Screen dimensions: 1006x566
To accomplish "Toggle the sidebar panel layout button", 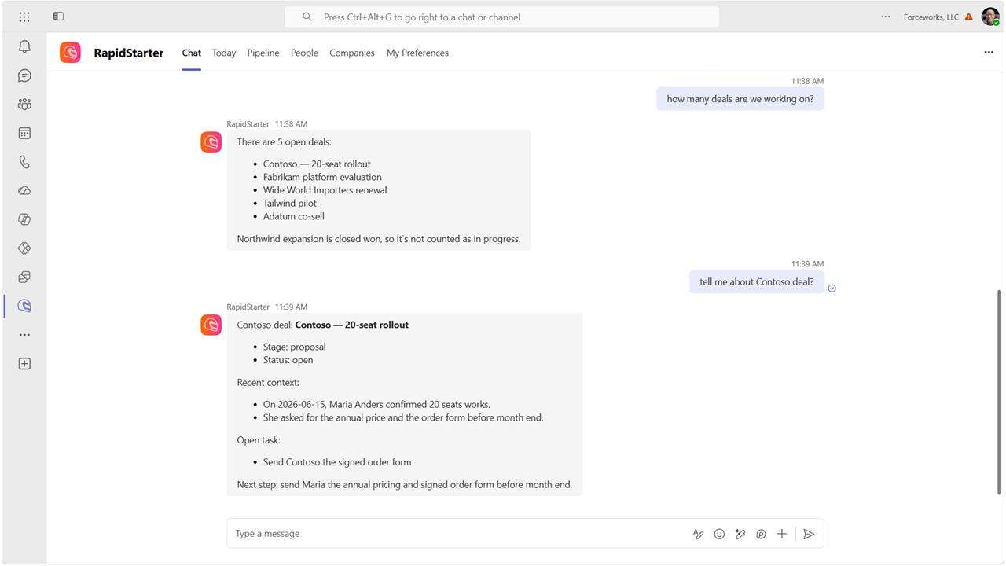I will coord(58,17).
